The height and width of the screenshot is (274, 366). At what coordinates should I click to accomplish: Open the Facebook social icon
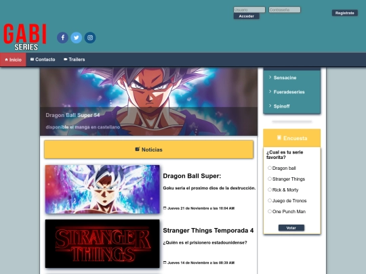click(62, 37)
